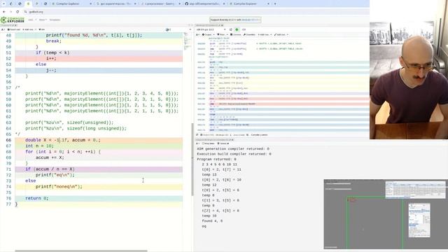Click the Compiler License link in the status bar

[259, 135]
